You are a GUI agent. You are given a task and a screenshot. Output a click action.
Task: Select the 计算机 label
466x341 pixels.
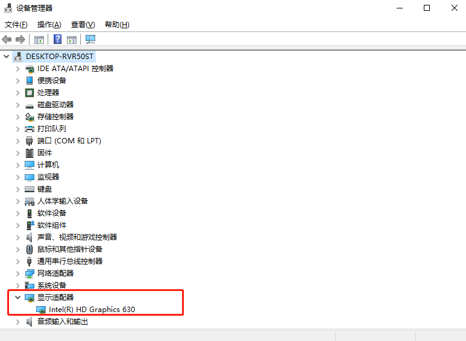48,165
